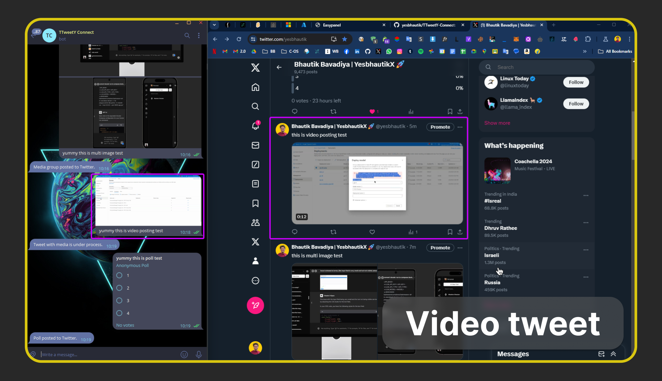Viewport: 662px width, 381px height.
Task: Open Messages envelope in Twitter sidebar
Action: coord(255,145)
